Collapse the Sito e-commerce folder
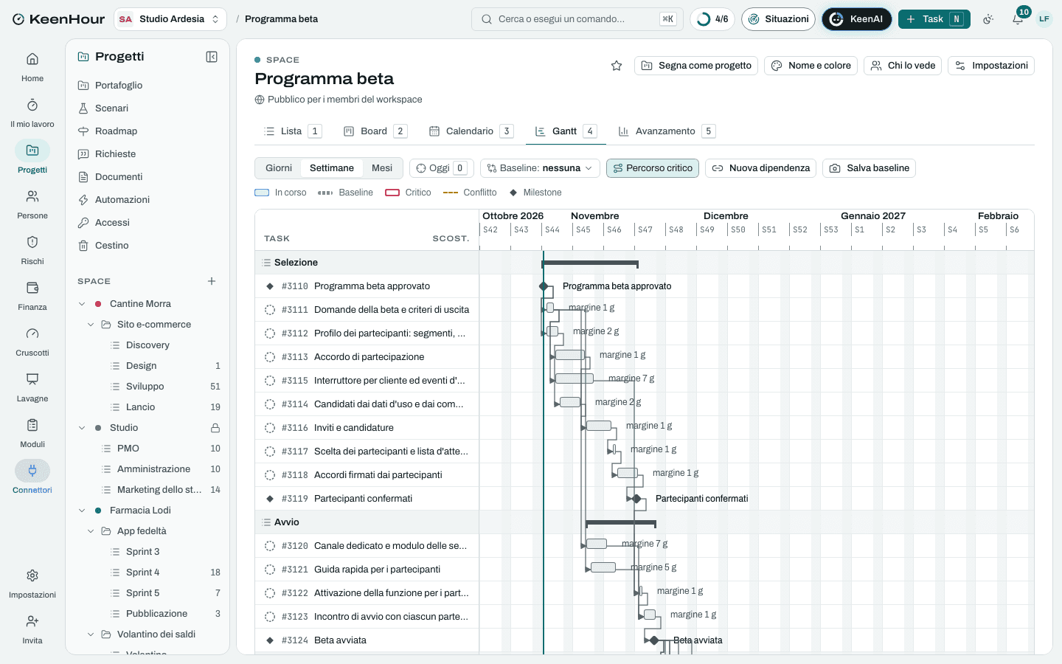1062x664 pixels. 91,325
